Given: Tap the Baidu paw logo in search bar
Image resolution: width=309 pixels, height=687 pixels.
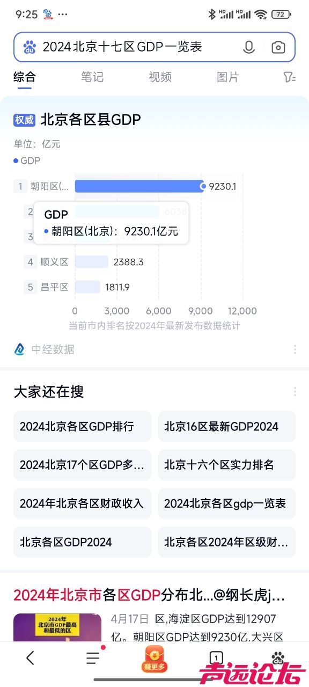Looking at the screenshot, I should coord(30,47).
